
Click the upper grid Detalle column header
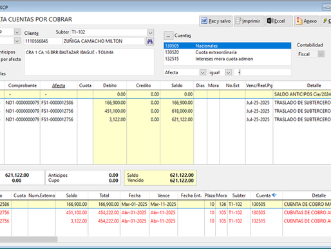click(314, 85)
